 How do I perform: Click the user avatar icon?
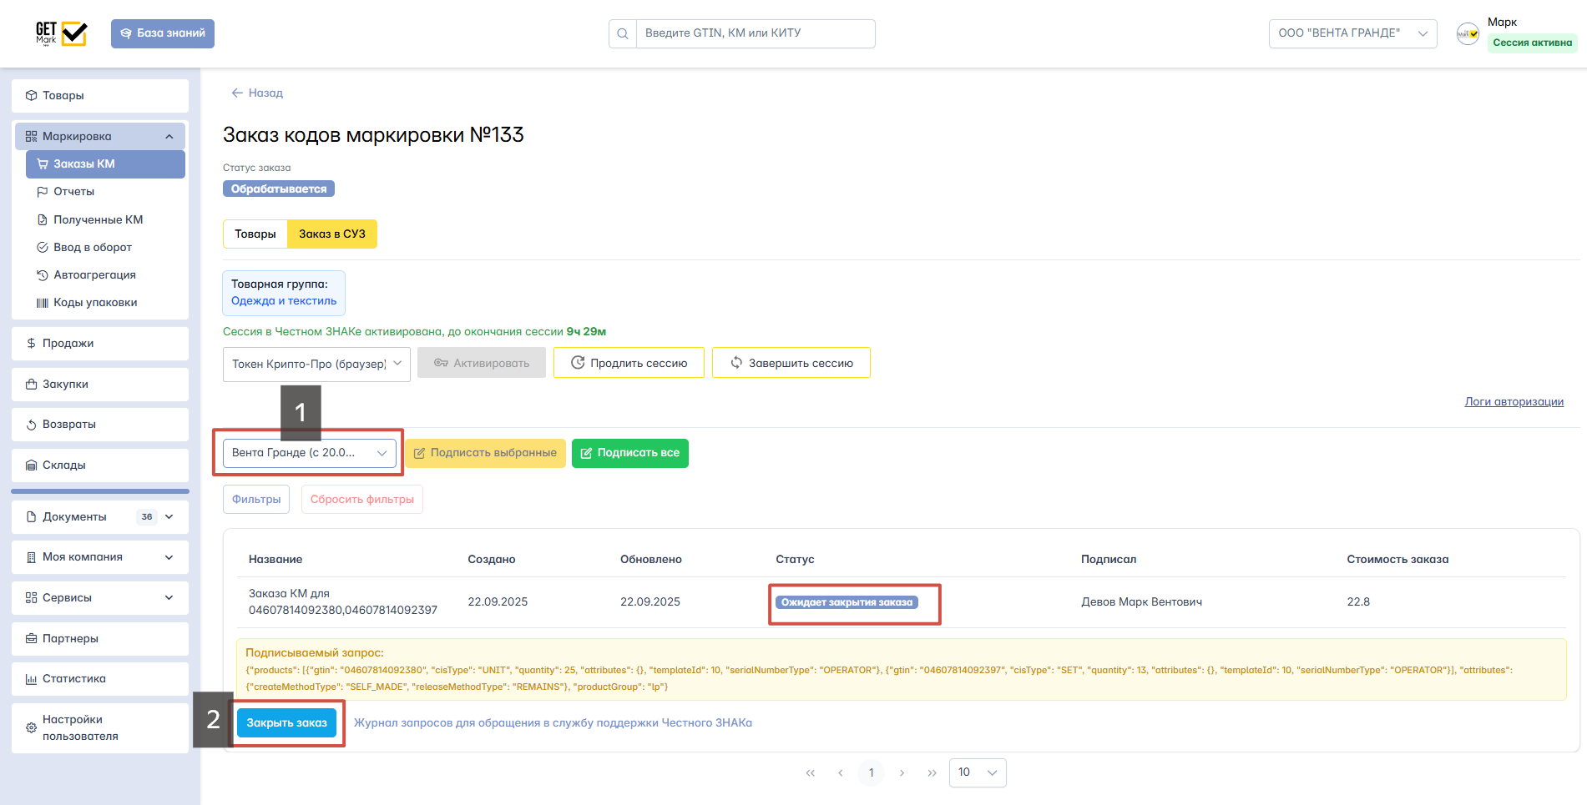pos(1468,33)
